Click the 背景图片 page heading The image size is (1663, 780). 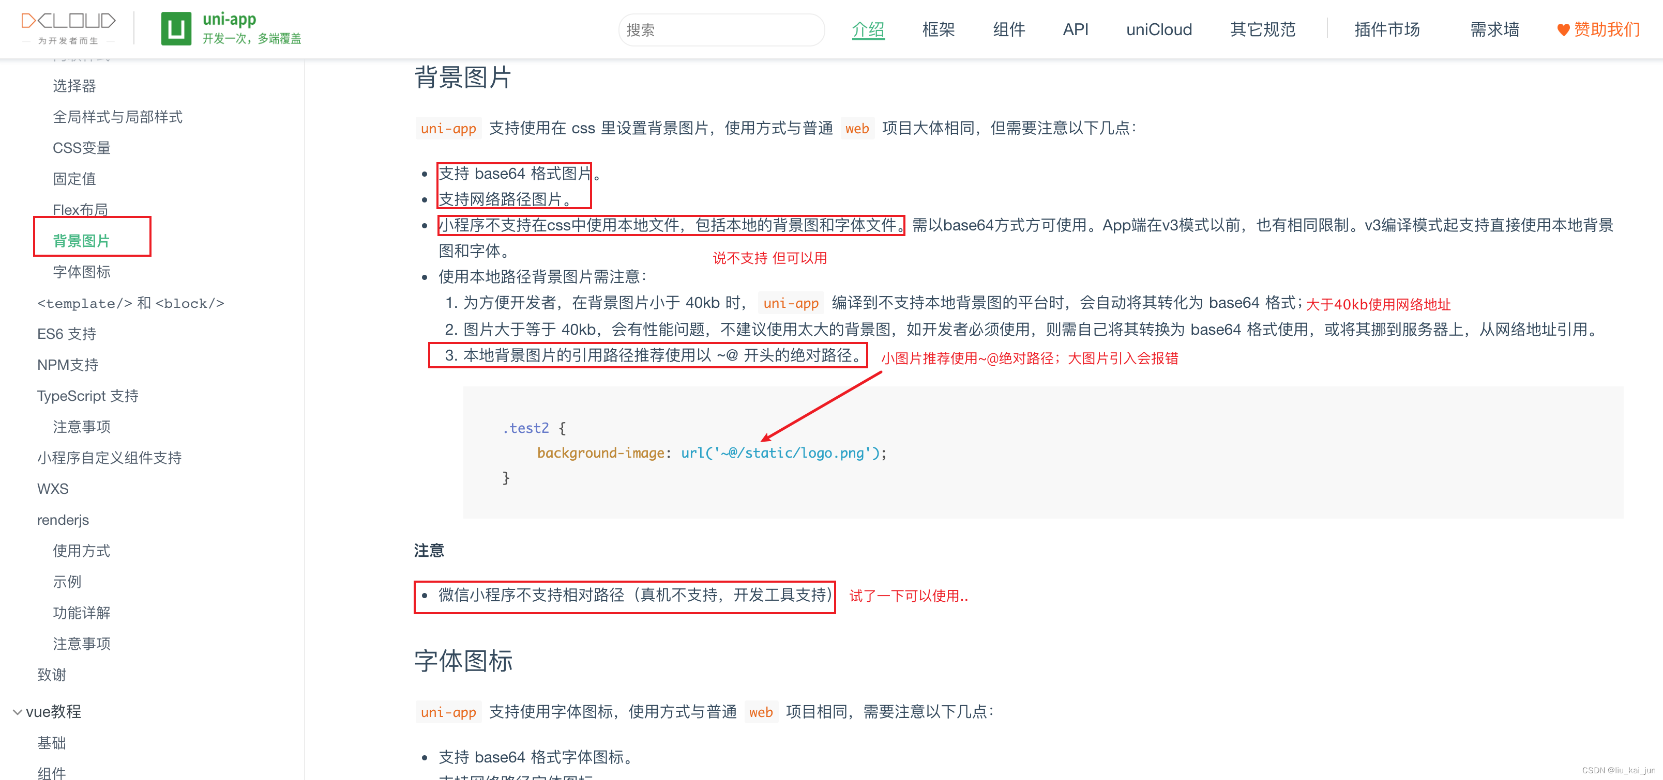463,77
